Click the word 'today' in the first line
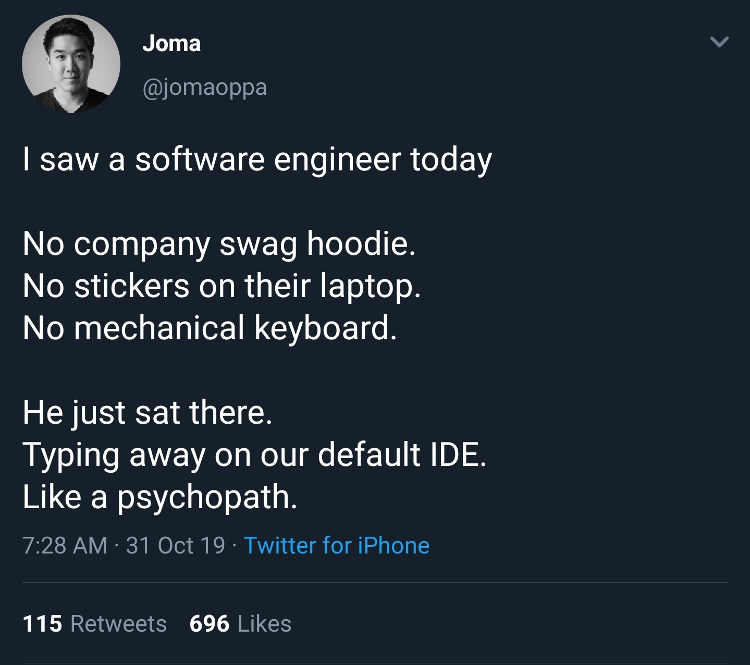The image size is (750, 665). click(x=451, y=159)
